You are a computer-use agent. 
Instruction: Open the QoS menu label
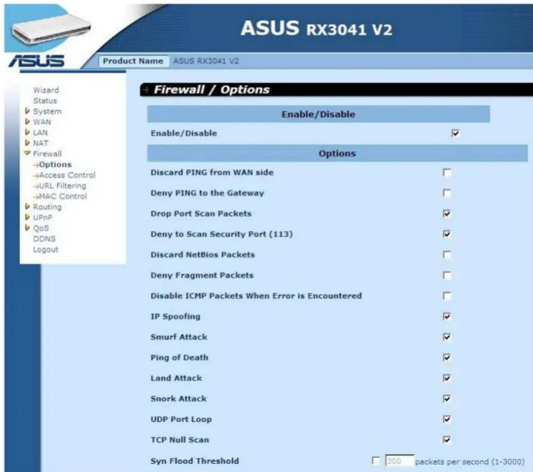click(x=41, y=228)
